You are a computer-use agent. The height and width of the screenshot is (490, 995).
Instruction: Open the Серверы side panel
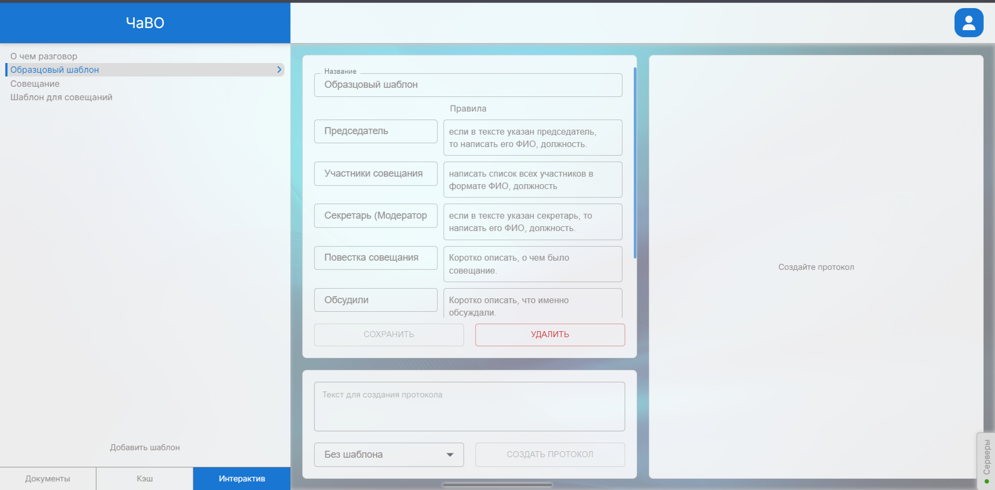[x=986, y=460]
